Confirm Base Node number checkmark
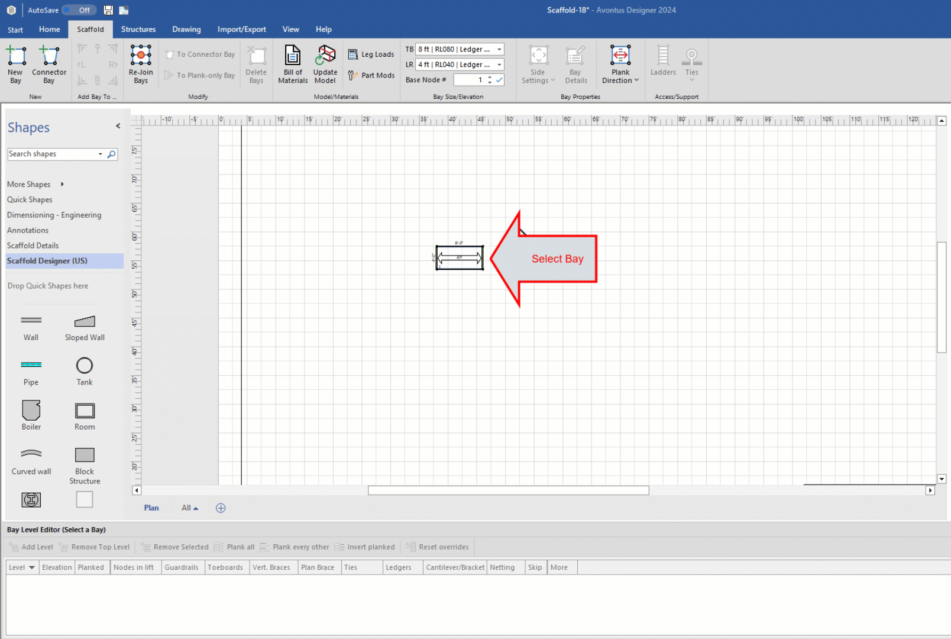The height and width of the screenshot is (639, 951). [x=500, y=80]
